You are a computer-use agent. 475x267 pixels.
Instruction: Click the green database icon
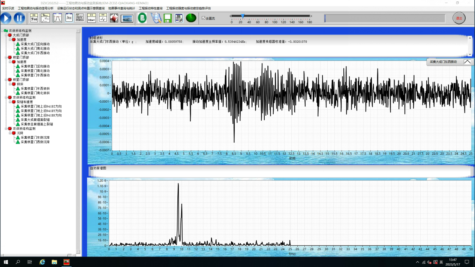point(142,18)
